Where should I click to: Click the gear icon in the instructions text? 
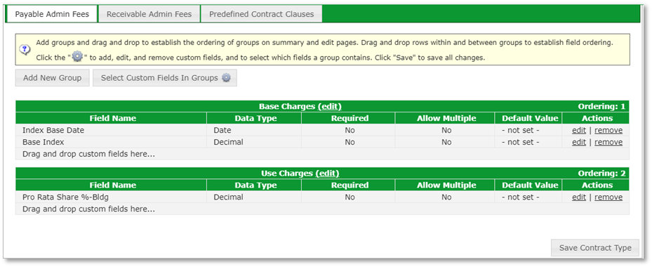(78, 58)
